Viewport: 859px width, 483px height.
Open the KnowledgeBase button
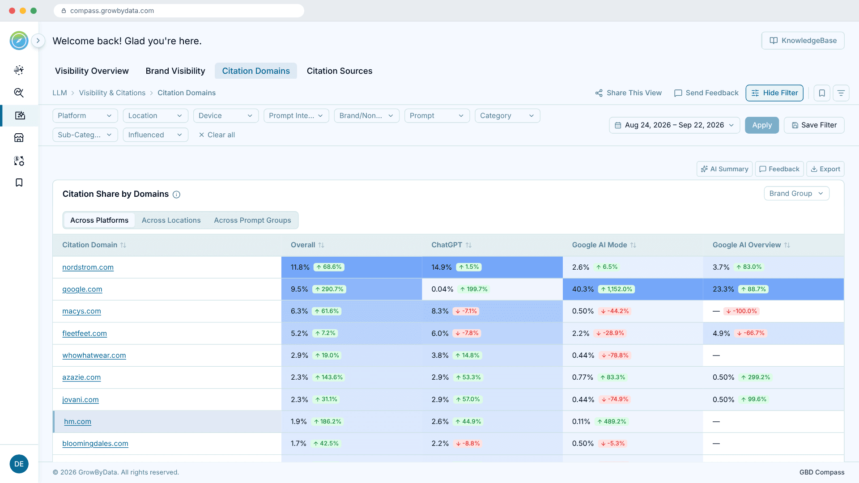(x=803, y=41)
